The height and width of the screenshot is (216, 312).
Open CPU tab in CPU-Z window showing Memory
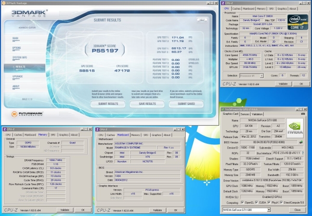(x=8, y=134)
